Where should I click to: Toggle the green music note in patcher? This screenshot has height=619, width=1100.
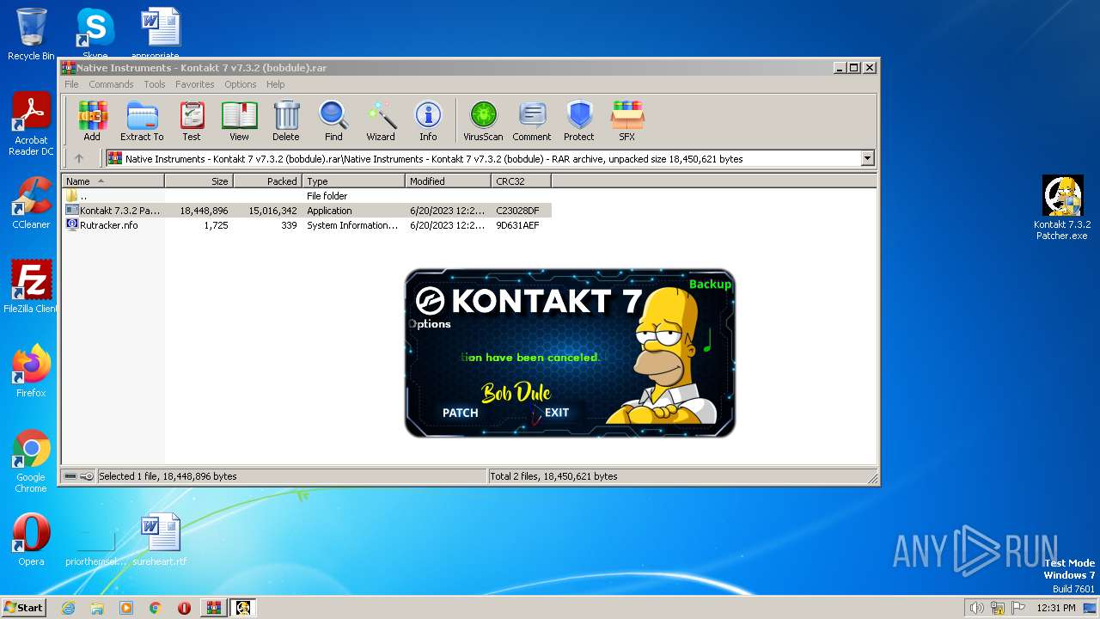[708, 341]
